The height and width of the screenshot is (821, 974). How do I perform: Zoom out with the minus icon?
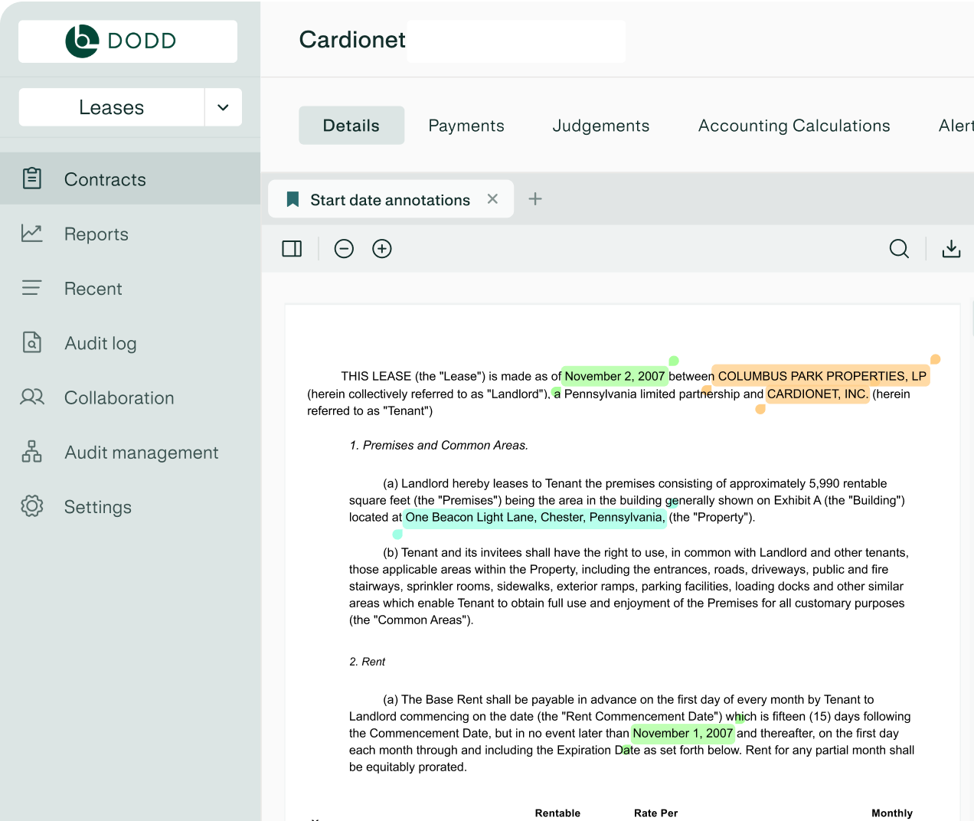[344, 249]
